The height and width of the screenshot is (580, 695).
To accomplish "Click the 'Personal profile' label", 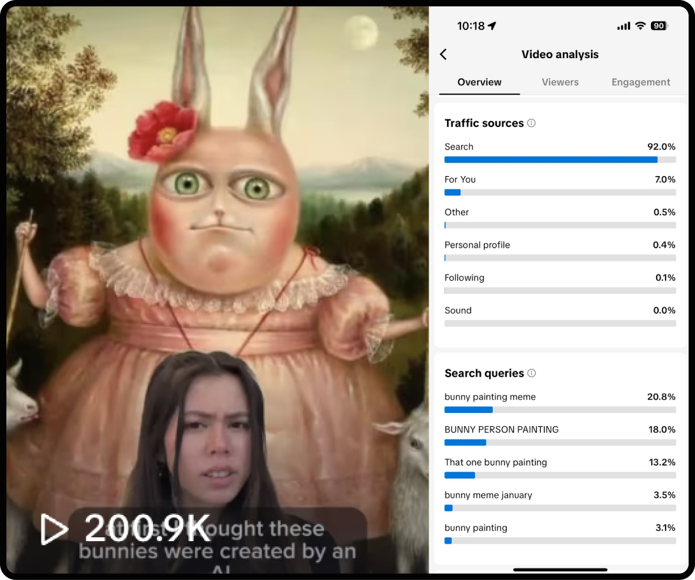I will coord(477,245).
